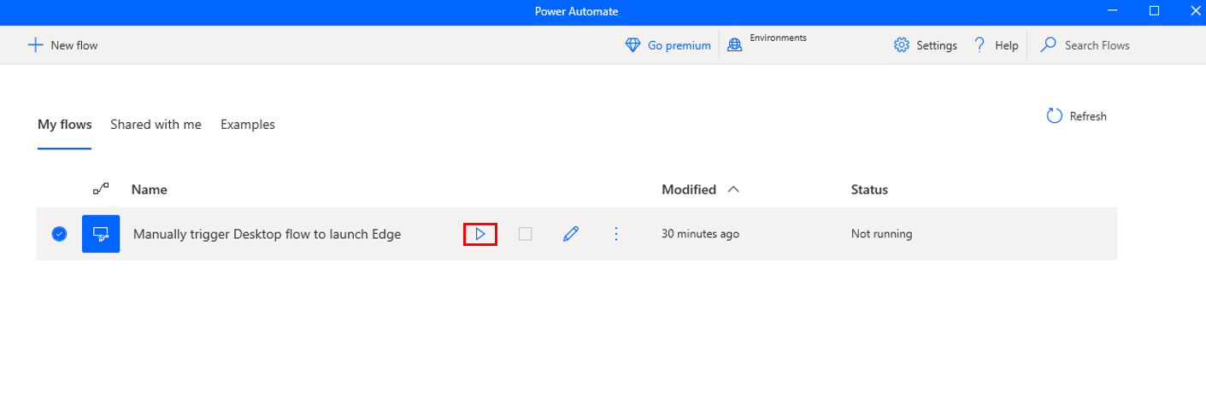Click 'Not running' status text
The image size is (1206, 403).
[881, 234]
